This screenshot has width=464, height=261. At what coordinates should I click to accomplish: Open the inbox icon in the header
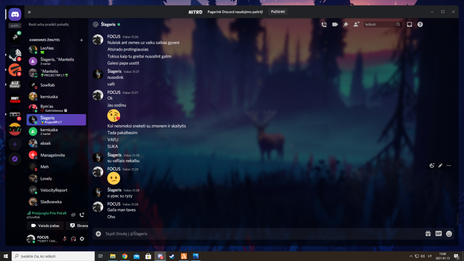point(409,24)
